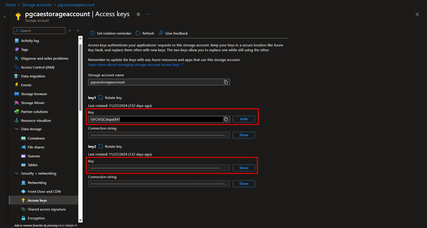The width and height of the screenshot is (427, 228).
Task: Click the File shares icon
Action: pyautogui.click(x=23, y=147)
